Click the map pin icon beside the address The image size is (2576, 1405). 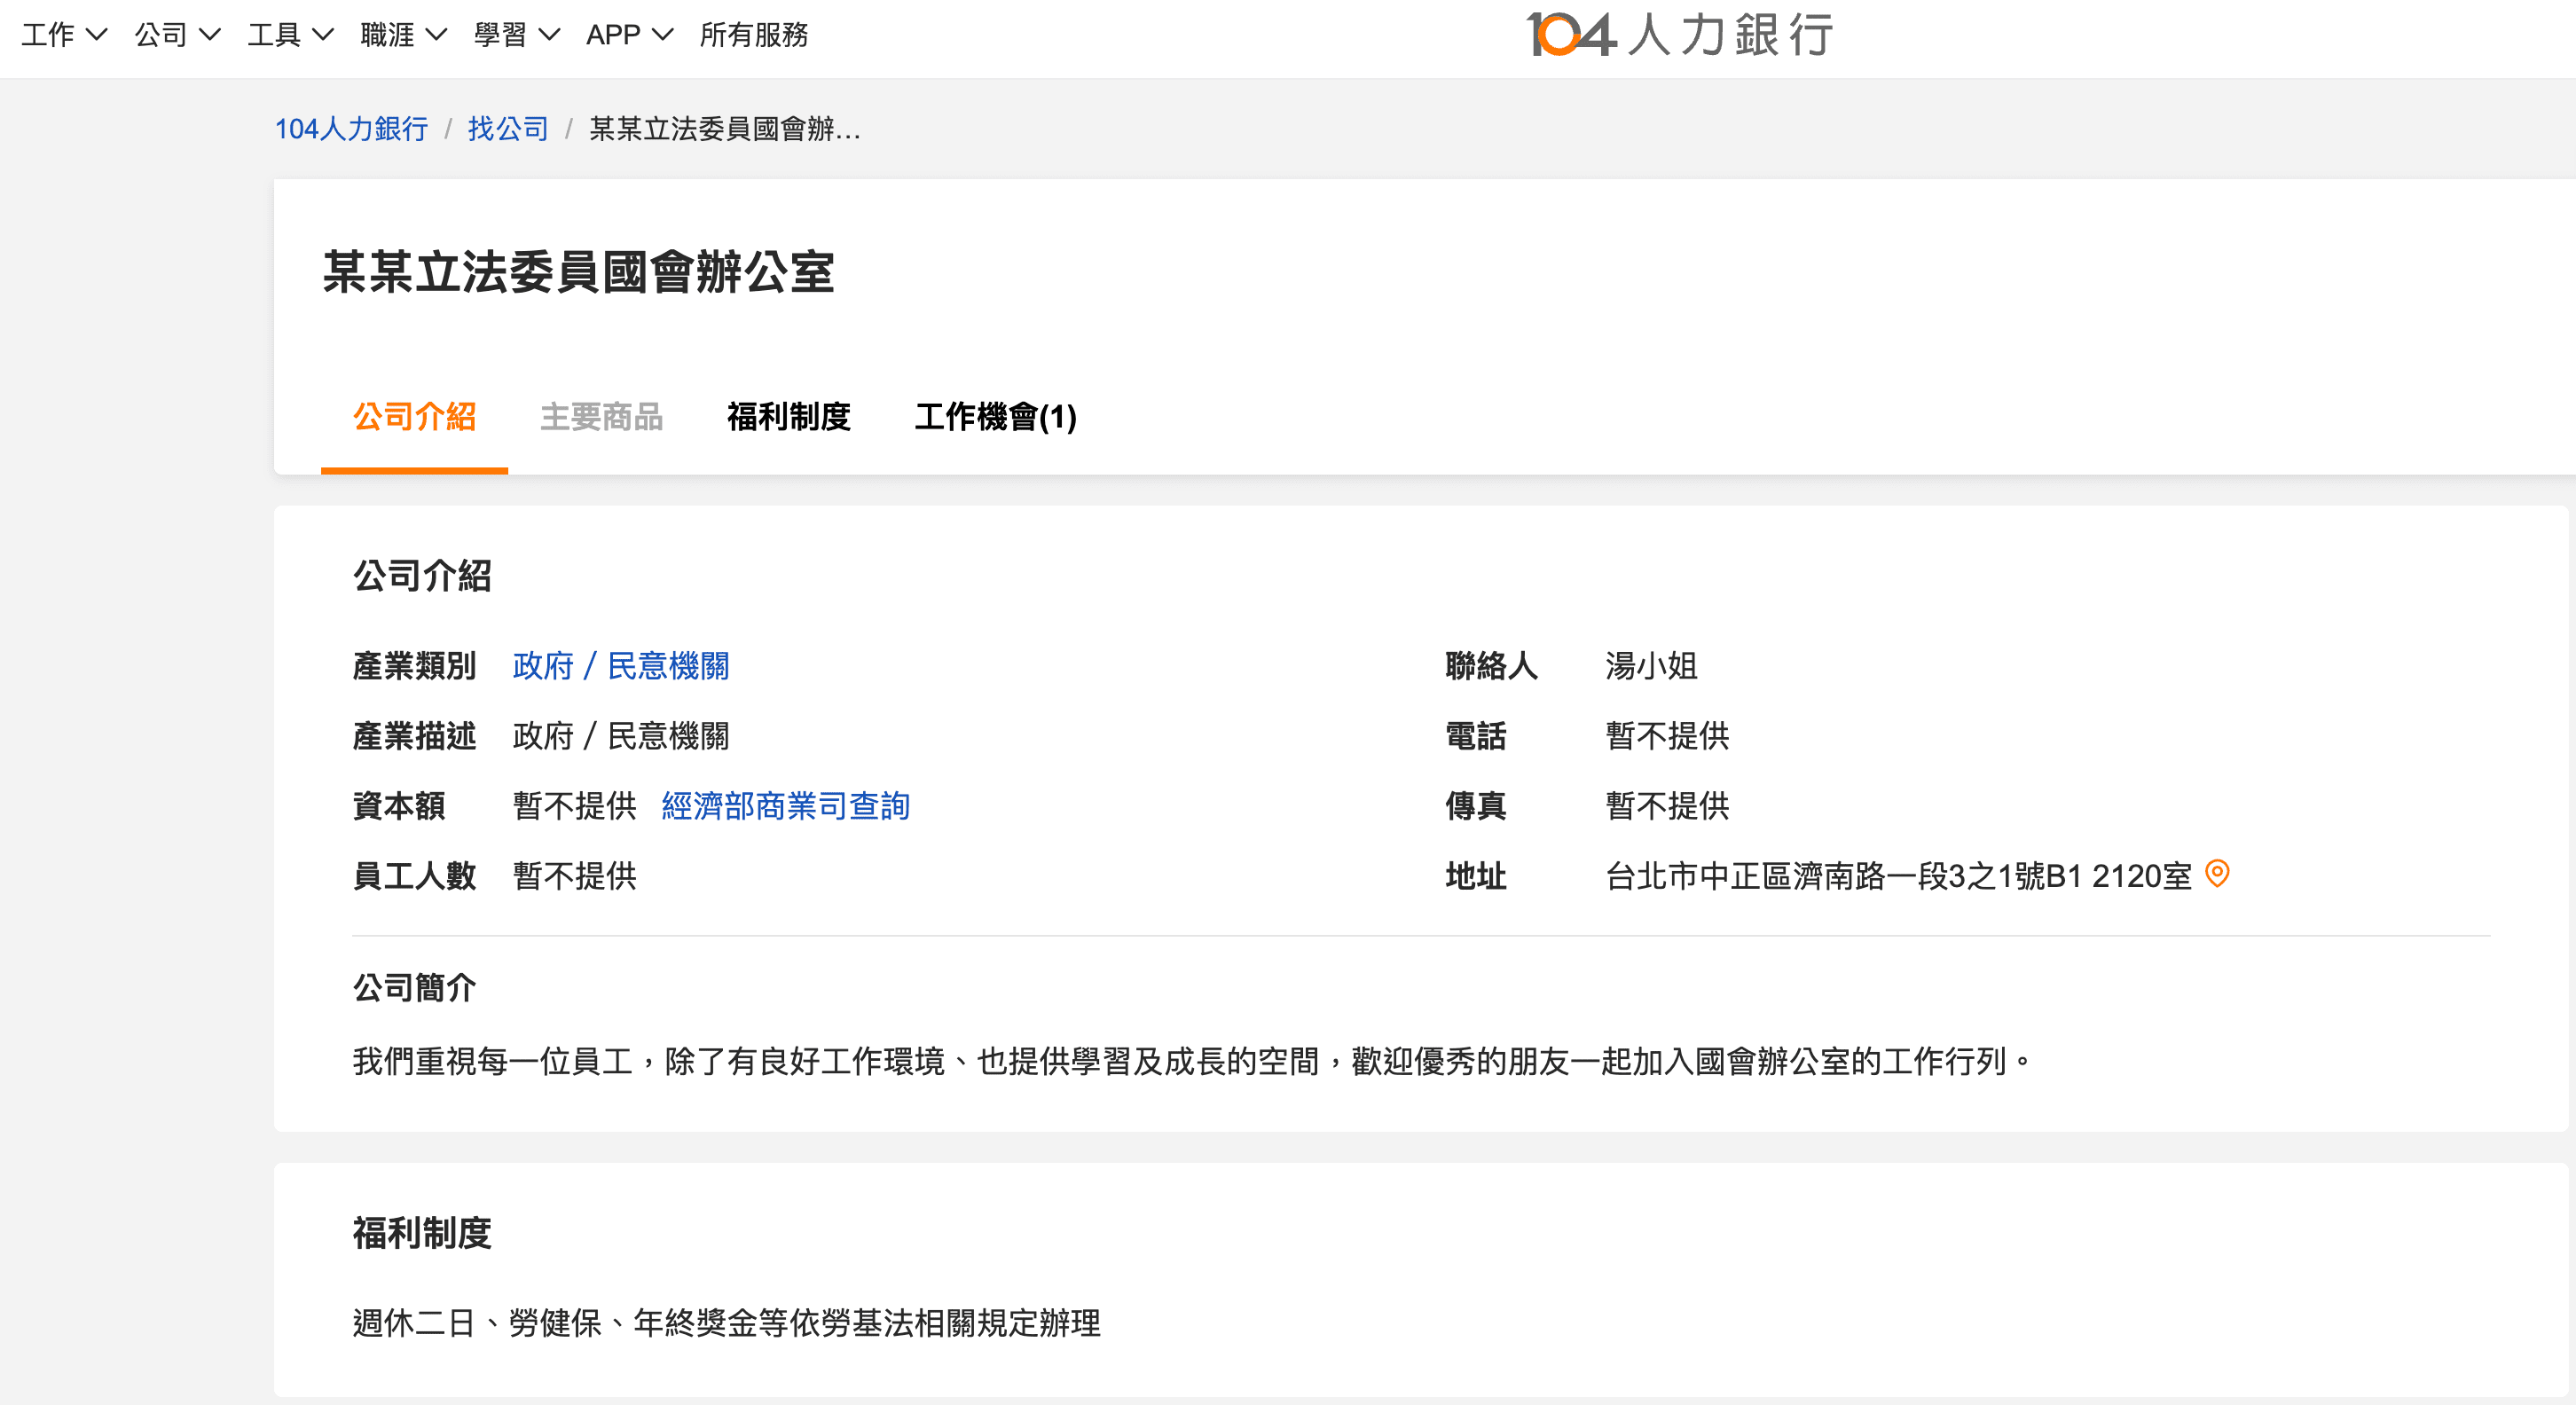pyautogui.click(x=2217, y=874)
